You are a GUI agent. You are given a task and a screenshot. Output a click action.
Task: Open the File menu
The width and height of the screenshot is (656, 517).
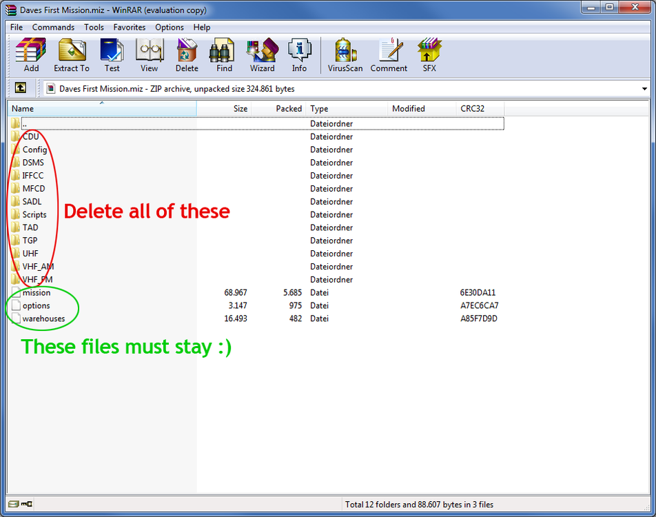click(17, 27)
